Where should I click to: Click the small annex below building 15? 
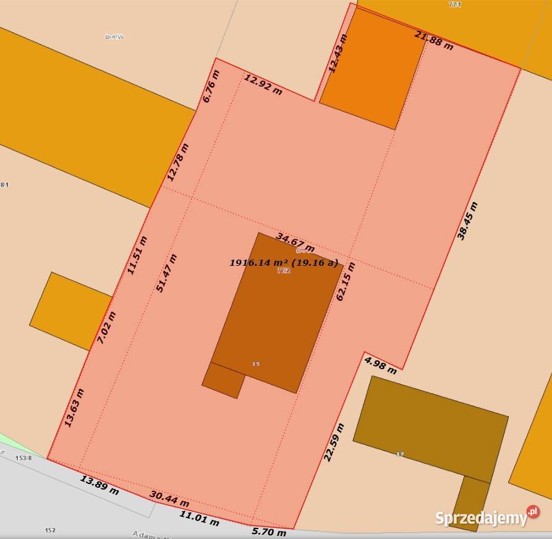224,381
